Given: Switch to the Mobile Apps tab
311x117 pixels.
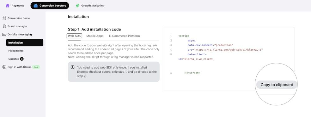Looking at the screenshot, I should click(95, 36).
